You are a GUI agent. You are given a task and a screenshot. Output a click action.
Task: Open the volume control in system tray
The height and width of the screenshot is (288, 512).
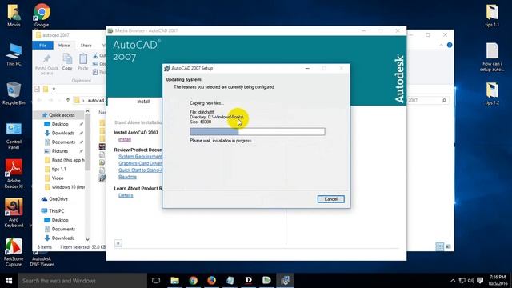470,281
